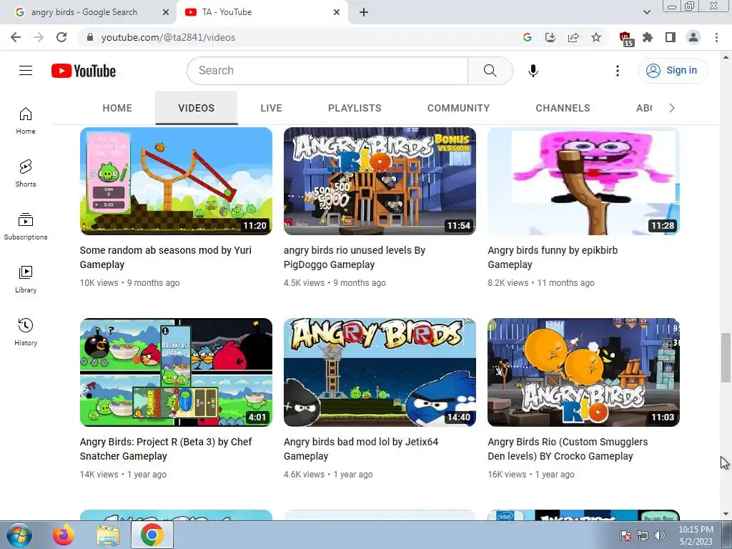
Task: Open the Action Center flag tray icon
Action: [625, 535]
